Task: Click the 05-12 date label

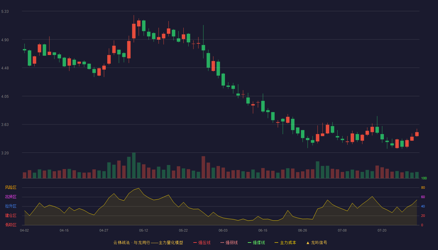Action: [144, 230]
